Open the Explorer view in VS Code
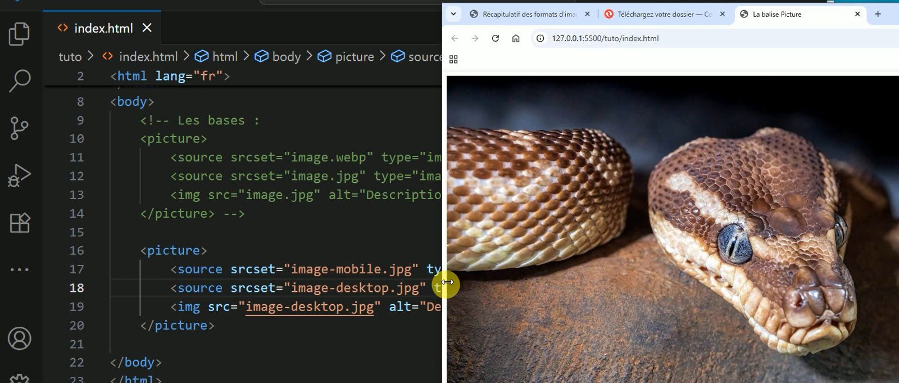 tap(20, 34)
